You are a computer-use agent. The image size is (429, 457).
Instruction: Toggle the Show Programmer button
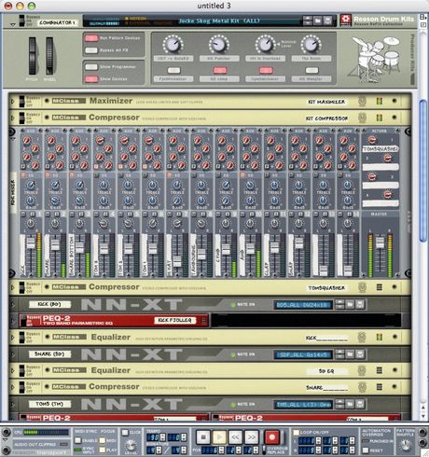[91, 67]
